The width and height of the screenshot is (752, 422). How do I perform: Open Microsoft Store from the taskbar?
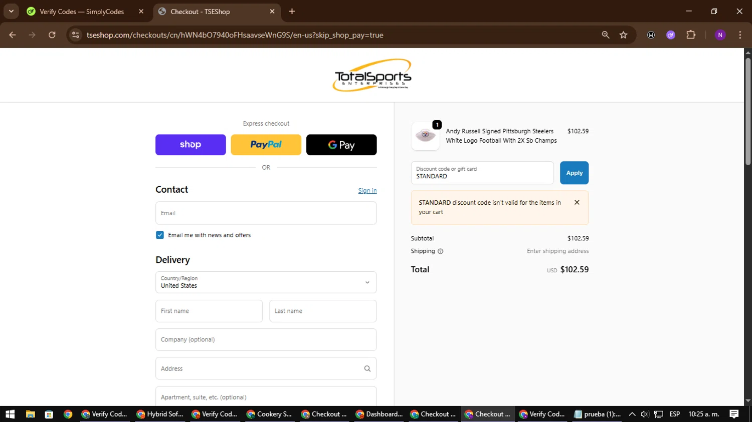click(49, 414)
